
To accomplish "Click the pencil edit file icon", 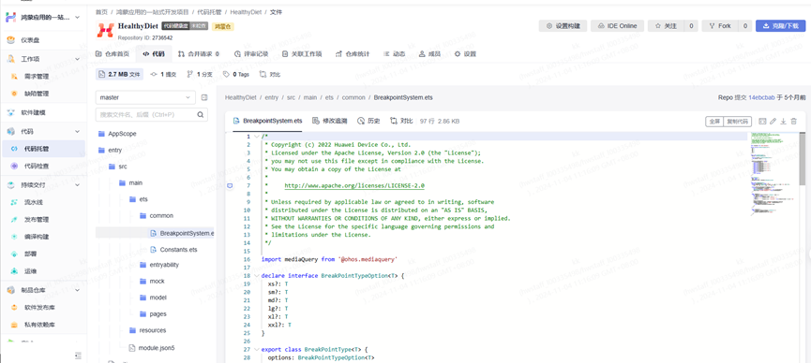I will 773,122.
